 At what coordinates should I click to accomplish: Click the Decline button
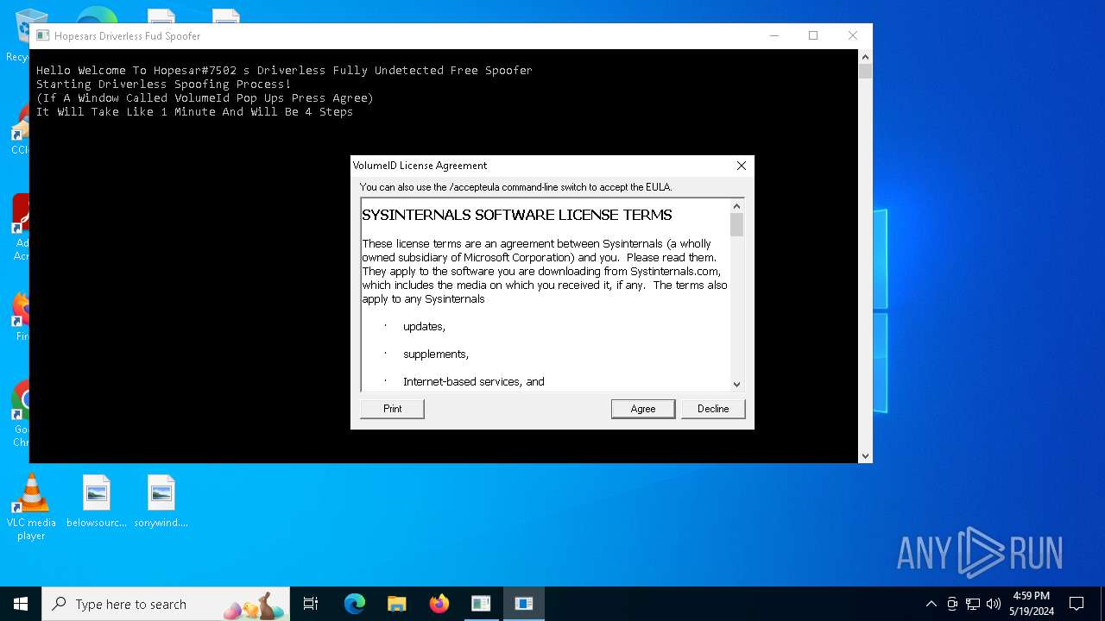click(x=713, y=409)
